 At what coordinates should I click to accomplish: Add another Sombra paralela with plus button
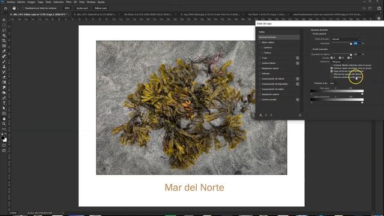[x=298, y=100]
